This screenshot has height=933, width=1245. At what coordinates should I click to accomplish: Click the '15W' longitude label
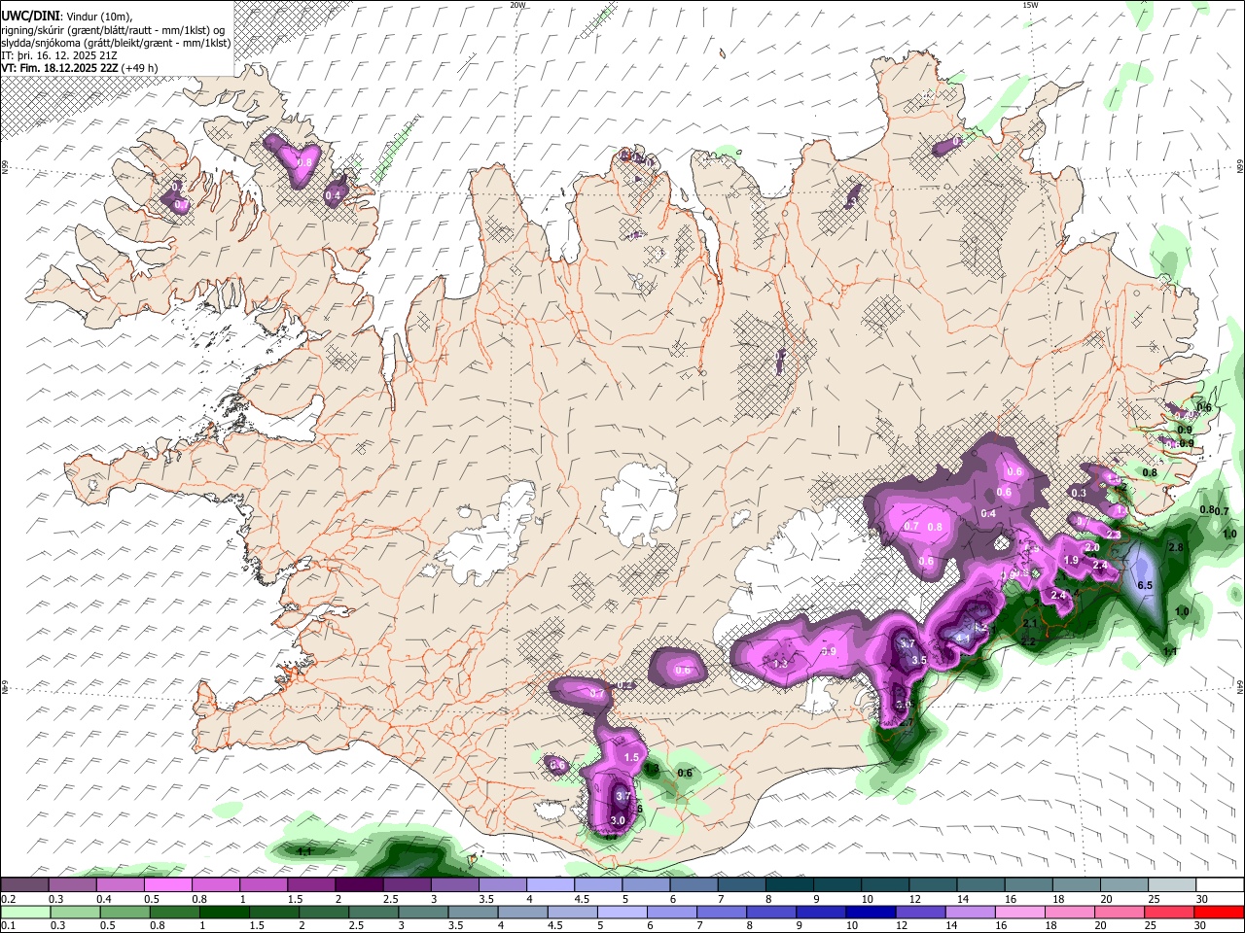[1029, 5]
